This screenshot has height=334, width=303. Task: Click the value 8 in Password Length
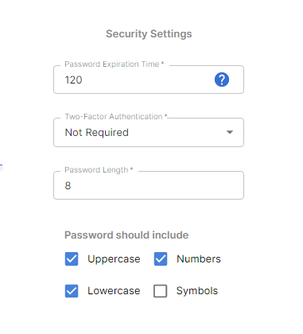click(x=68, y=185)
